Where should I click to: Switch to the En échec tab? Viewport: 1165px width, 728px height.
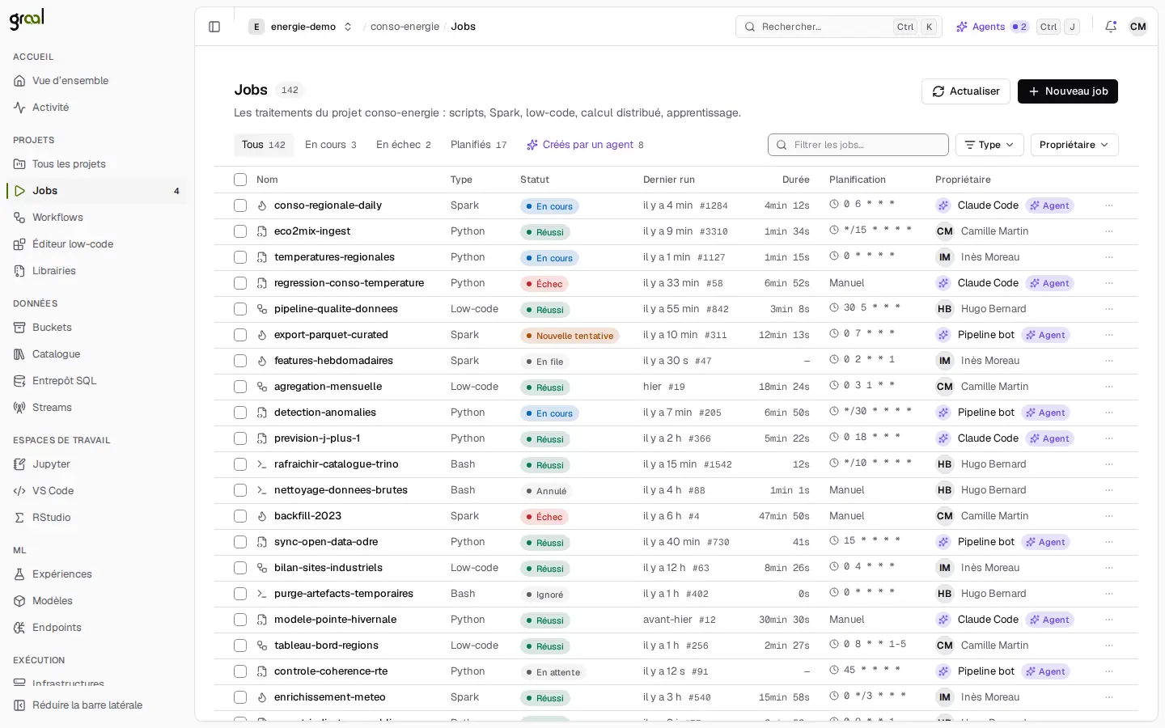[x=404, y=145]
